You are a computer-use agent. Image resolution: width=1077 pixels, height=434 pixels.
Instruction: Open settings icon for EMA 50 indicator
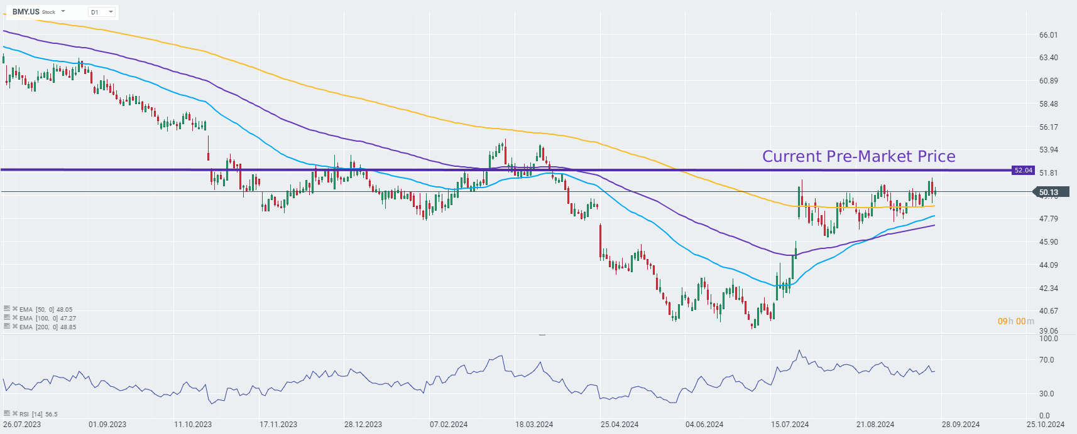6,309
